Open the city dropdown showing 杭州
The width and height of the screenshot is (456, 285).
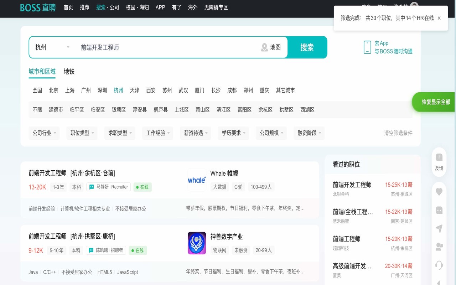click(x=52, y=47)
